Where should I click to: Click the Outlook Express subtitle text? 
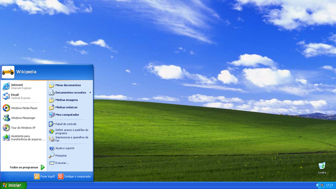(x=20, y=98)
